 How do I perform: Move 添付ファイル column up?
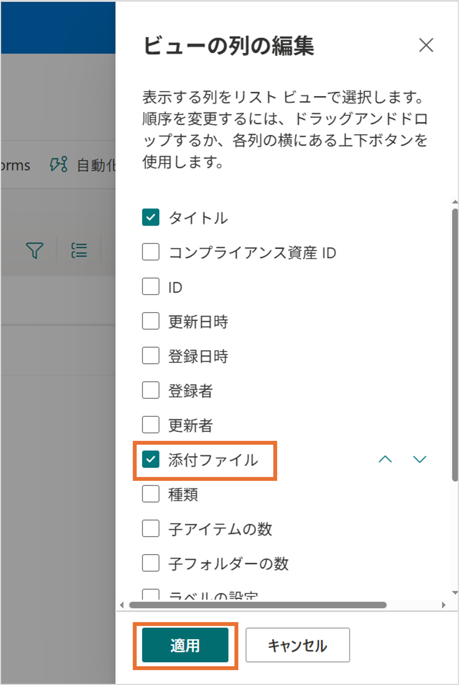pyautogui.click(x=385, y=459)
